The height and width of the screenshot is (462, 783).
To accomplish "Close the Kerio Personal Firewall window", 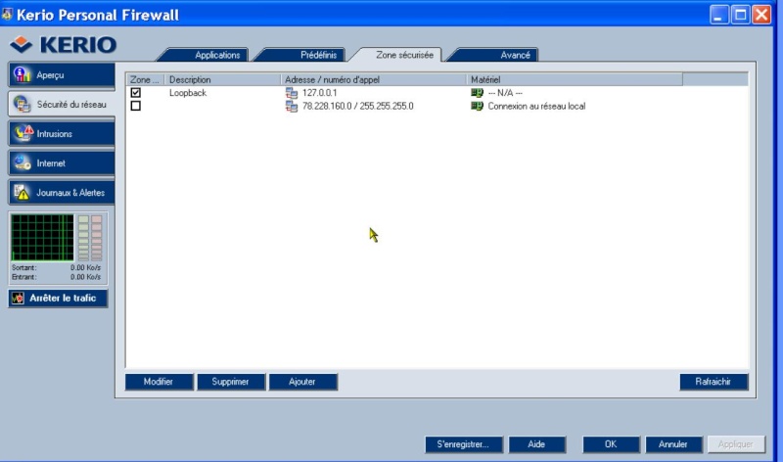I will pos(761,15).
